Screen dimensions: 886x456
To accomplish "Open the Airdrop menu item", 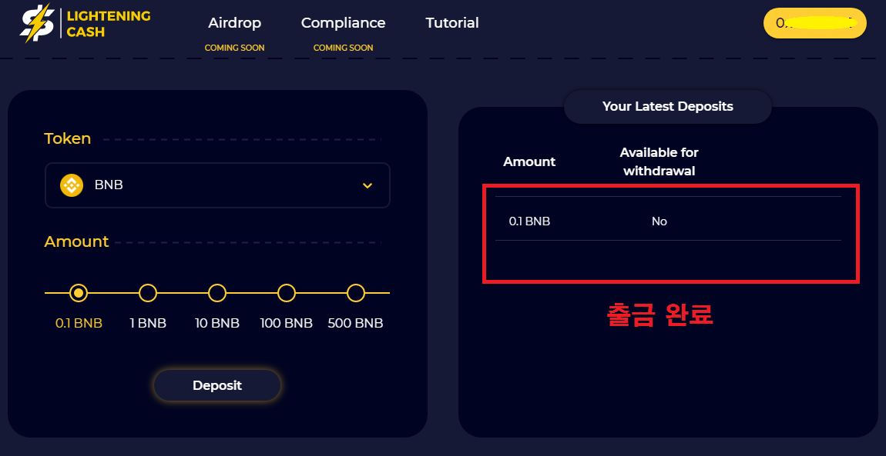I will click(234, 23).
